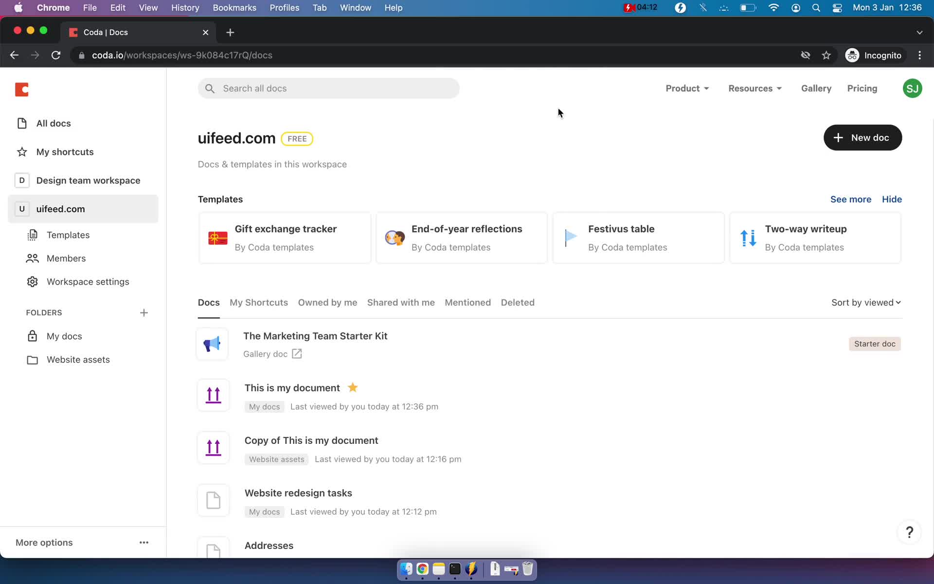Switch to the Docs tab
This screenshot has height=584, width=934.
click(x=209, y=303)
